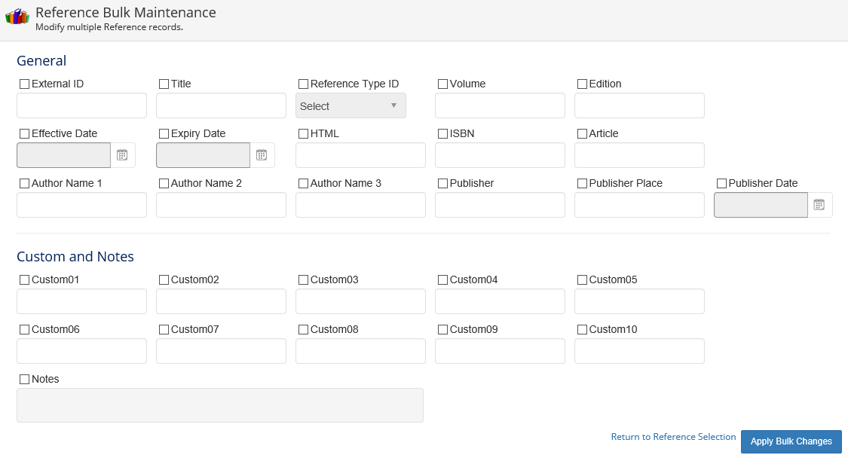
Task: Click the Article input field
Action: (639, 155)
